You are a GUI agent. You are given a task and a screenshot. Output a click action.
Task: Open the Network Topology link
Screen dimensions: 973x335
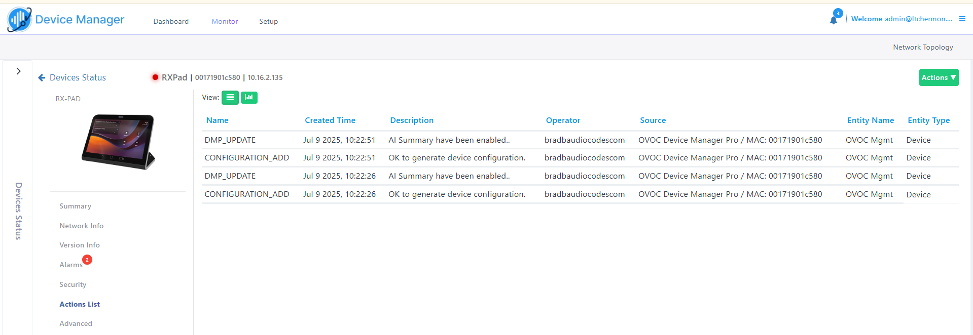point(922,47)
